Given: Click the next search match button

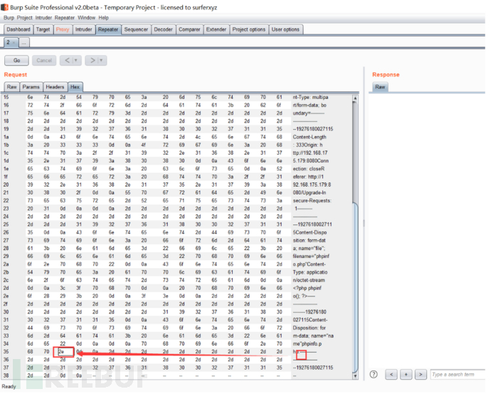Looking at the screenshot, I should pyautogui.click(x=421, y=374).
